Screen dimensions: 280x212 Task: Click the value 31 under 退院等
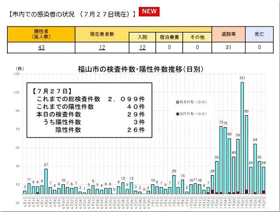[228, 47]
